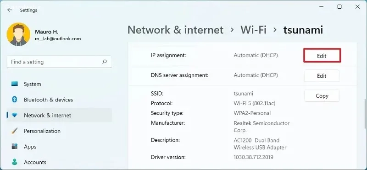Click the Bluetooth icon in sidebar
The image size is (367, 170).
pos(15,100)
